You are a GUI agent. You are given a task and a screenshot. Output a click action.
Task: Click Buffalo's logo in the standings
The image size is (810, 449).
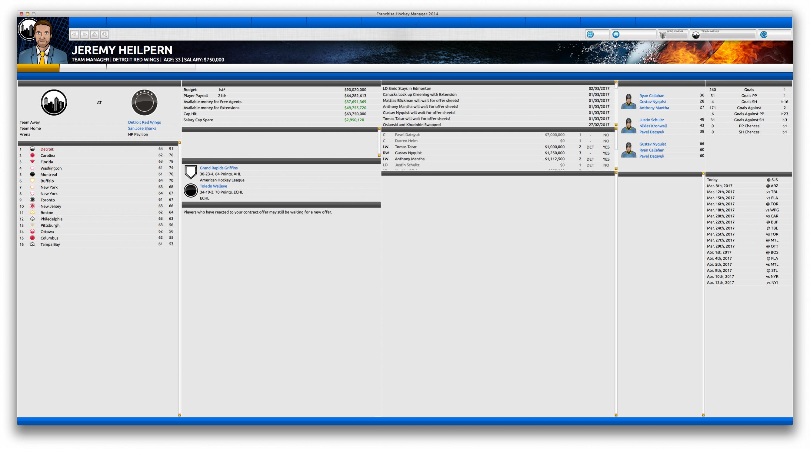(x=32, y=181)
